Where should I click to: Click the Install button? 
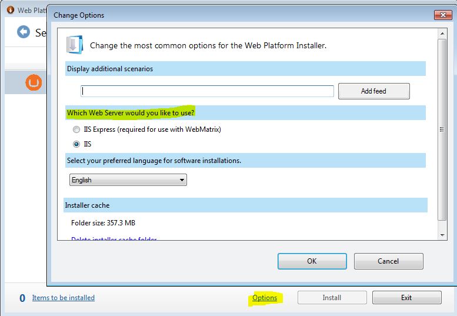click(x=332, y=298)
